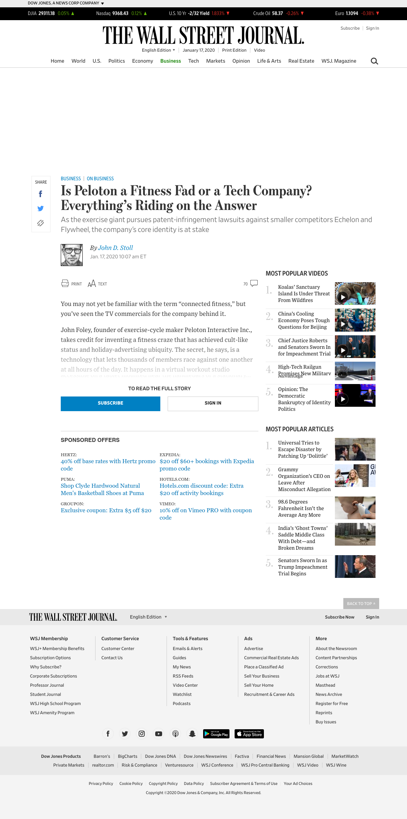Play China's Cooling Economy video
Viewport: 407px width, 819px height.
355,320
